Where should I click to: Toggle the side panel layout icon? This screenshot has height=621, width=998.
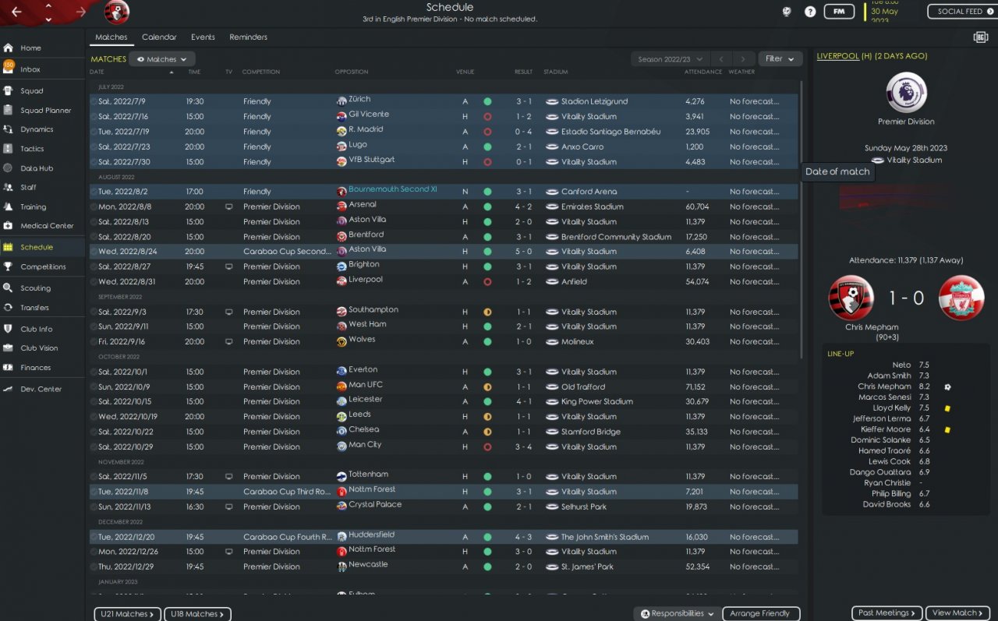[x=981, y=37]
